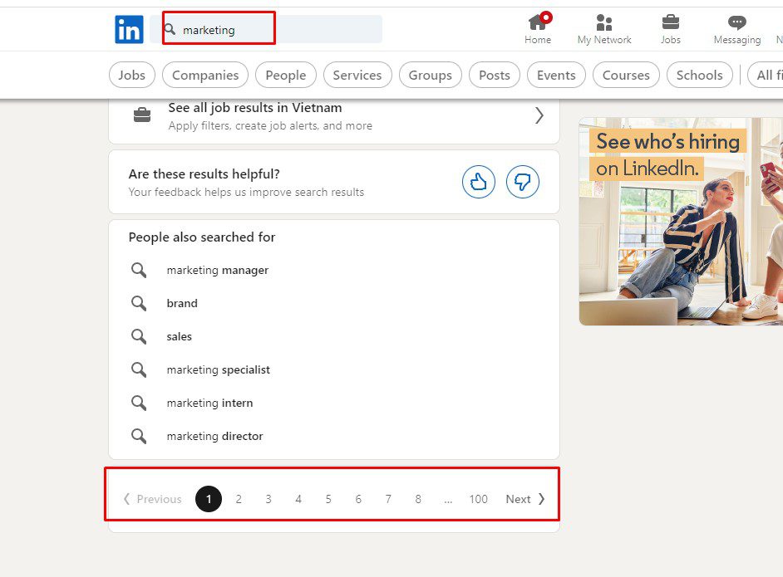Open the Messaging nav icon

pyautogui.click(x=737, y=29)
